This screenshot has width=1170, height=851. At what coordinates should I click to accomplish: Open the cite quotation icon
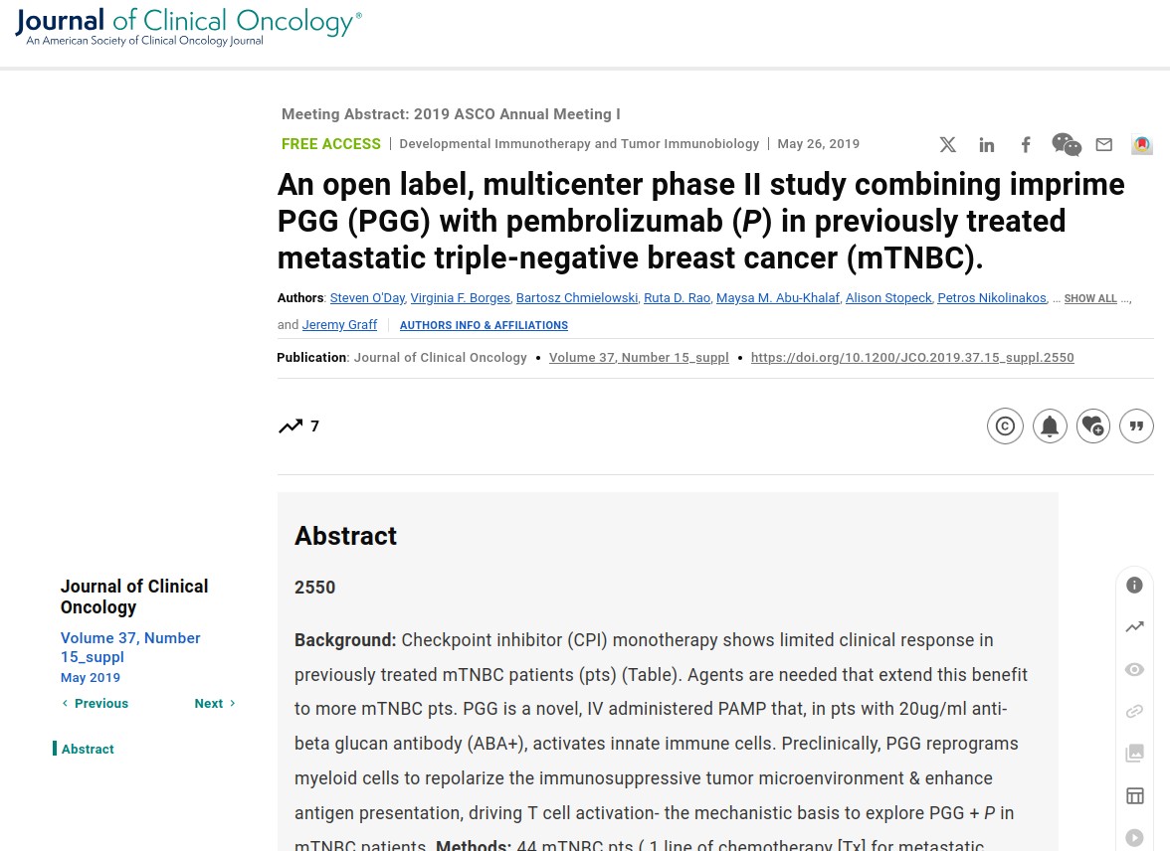coord(1136,425)
